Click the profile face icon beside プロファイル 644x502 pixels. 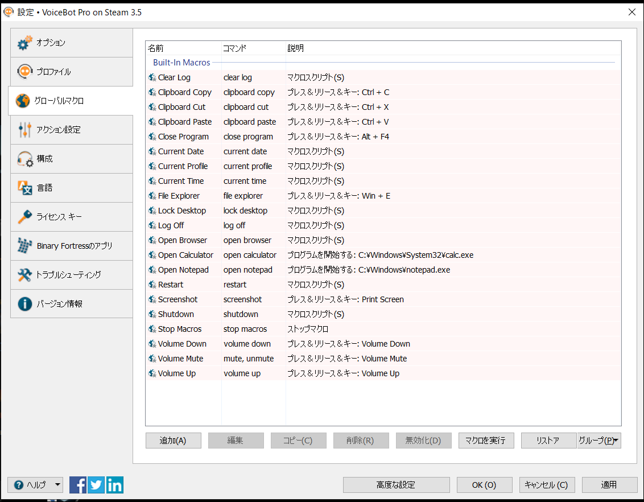point(24,72)
